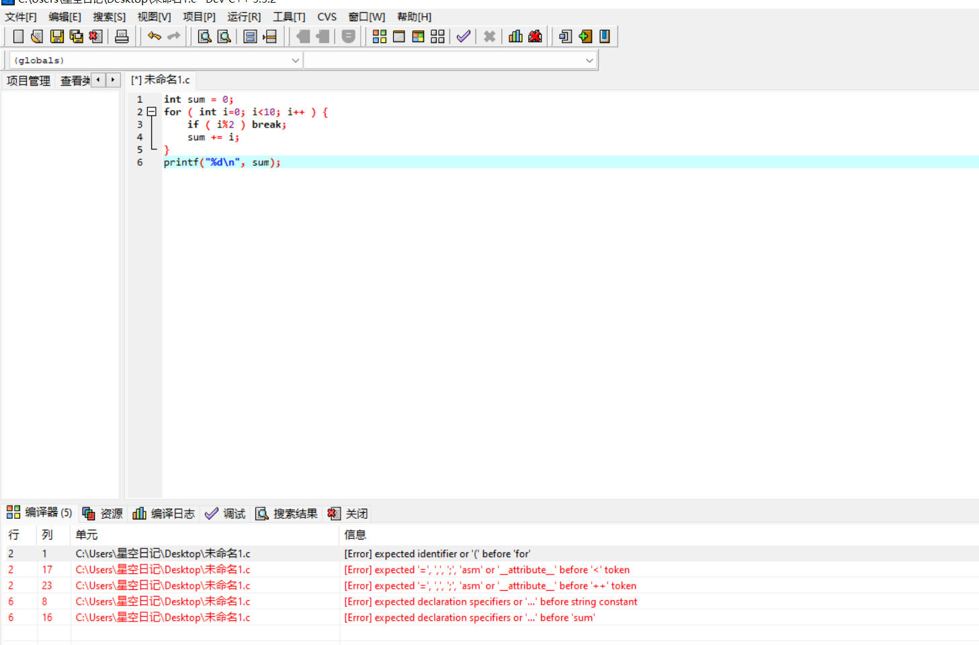Image resolution: width=979 pixels, height=645 pixels.
Task: Click the blue bookmark toolbar icon
Action: (x=605, y=36)
